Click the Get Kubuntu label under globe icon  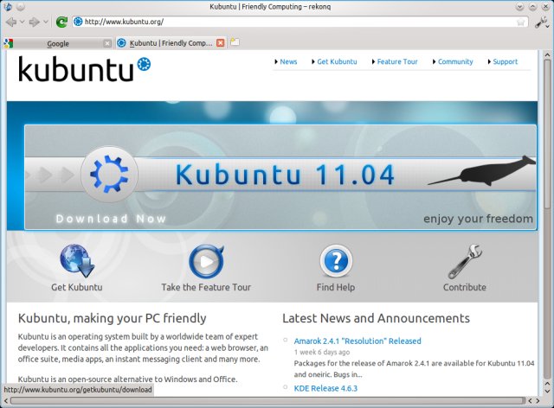pos(77,287)
